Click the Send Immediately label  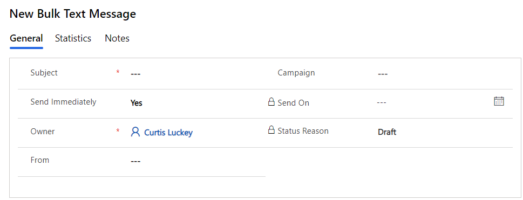pyautogui.click(x=63, y=102)
